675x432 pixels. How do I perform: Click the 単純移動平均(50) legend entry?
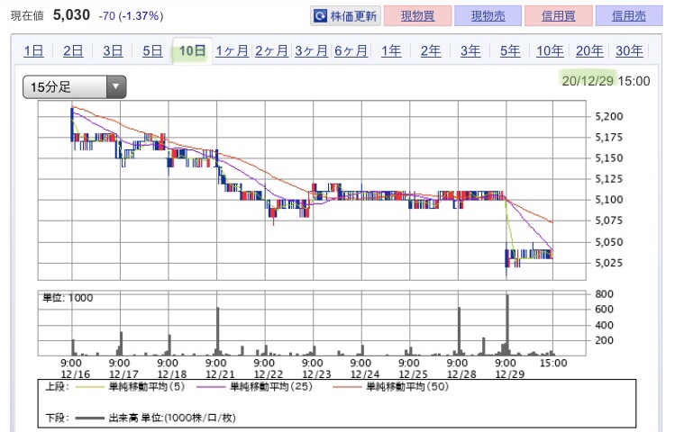coord(390,386)
